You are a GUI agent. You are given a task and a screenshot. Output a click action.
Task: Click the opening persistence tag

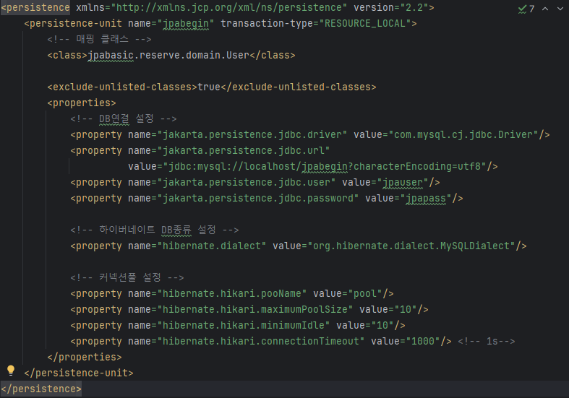pyautogui.click(x=35, y=8)
